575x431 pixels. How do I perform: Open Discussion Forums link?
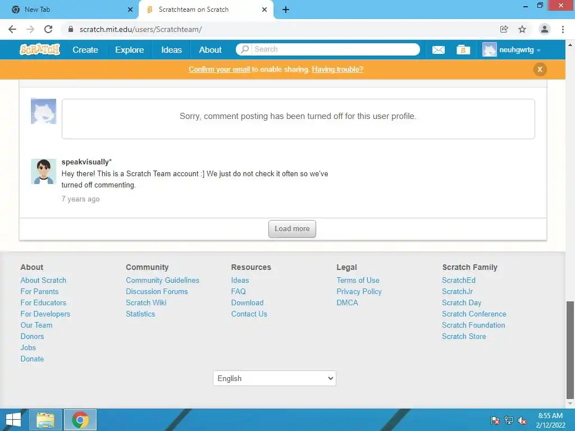[157, 291]
